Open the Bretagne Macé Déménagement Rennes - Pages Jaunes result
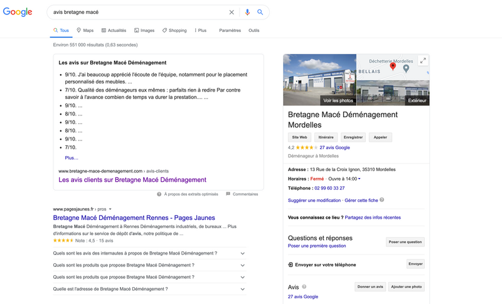This screenshot has width=502, height=304. pyautogui.click(x=134, y=218)
